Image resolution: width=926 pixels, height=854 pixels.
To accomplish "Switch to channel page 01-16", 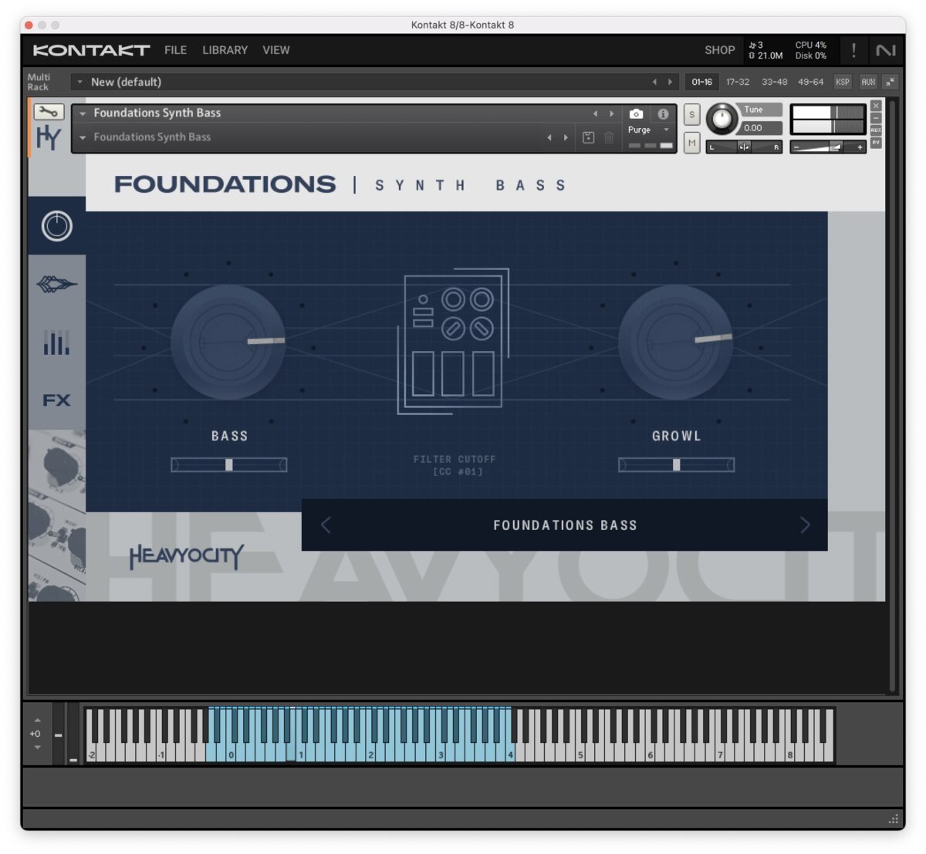I will (x=702, y=82).
